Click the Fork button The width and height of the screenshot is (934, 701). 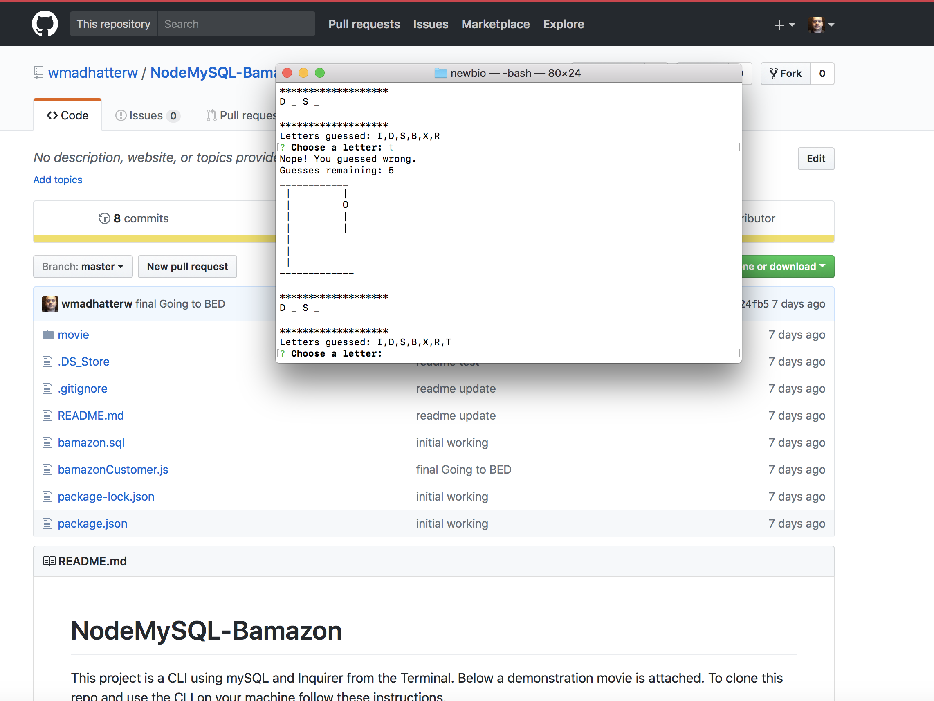(x=786, y=74)
